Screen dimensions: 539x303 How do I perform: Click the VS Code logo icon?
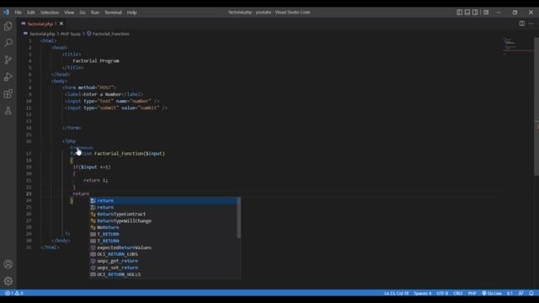pyautogui.click(x=7, y=12)
